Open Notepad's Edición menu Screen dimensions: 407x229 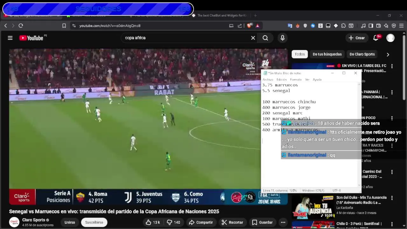[x=281, y=80]
